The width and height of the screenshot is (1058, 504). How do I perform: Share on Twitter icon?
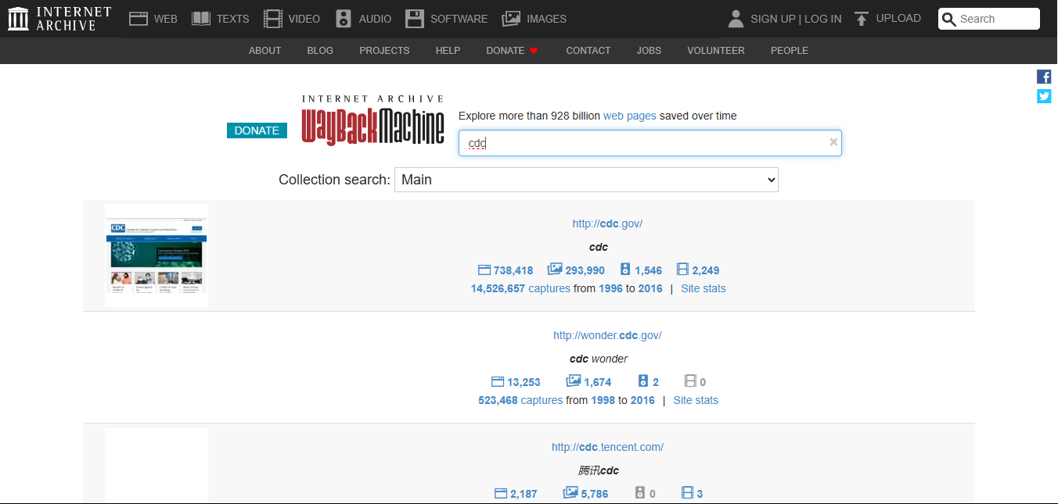click(1044, 96)
